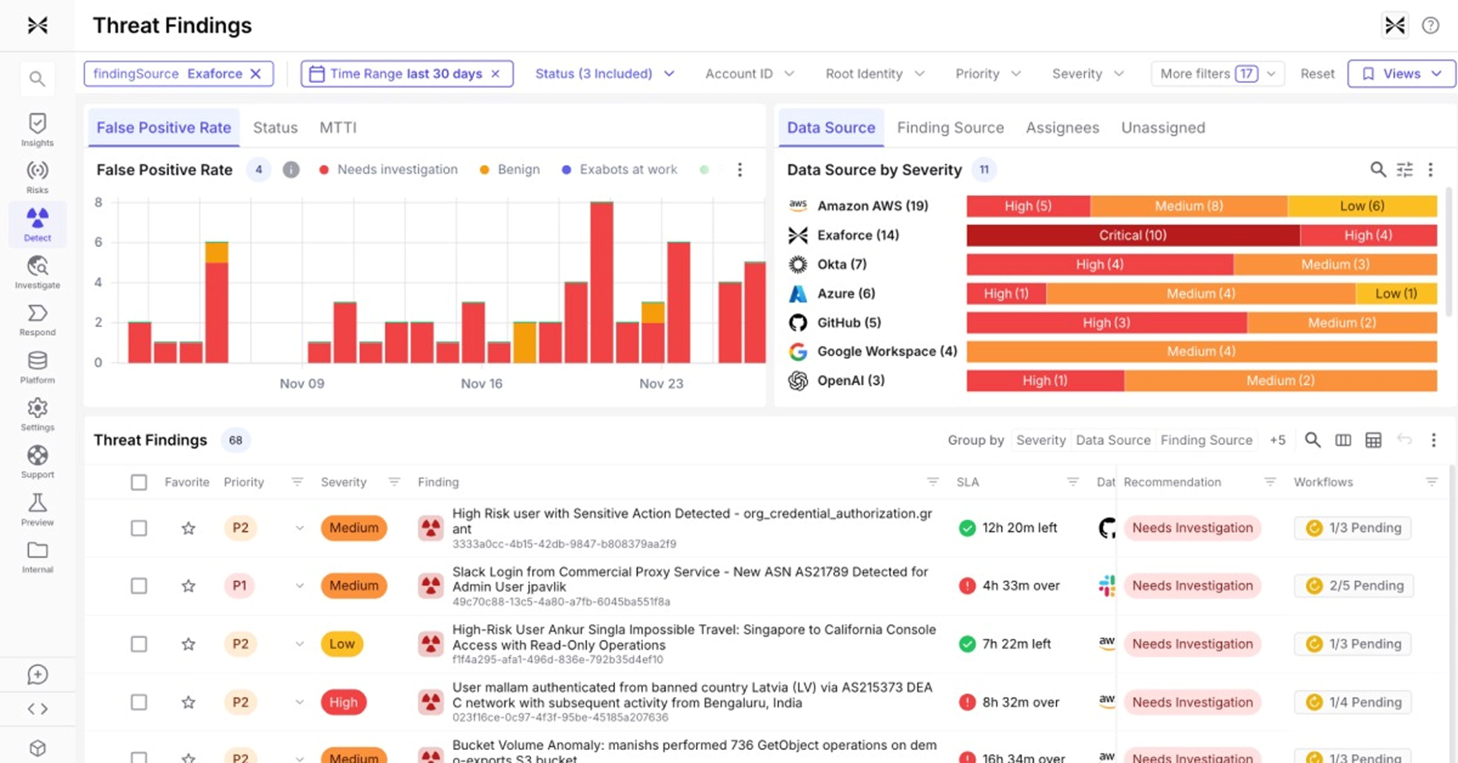Check the select-all checkbox in findings table
Viewport: 1458px width, 763px height.
pyautogui.click(x=139, y=482)
